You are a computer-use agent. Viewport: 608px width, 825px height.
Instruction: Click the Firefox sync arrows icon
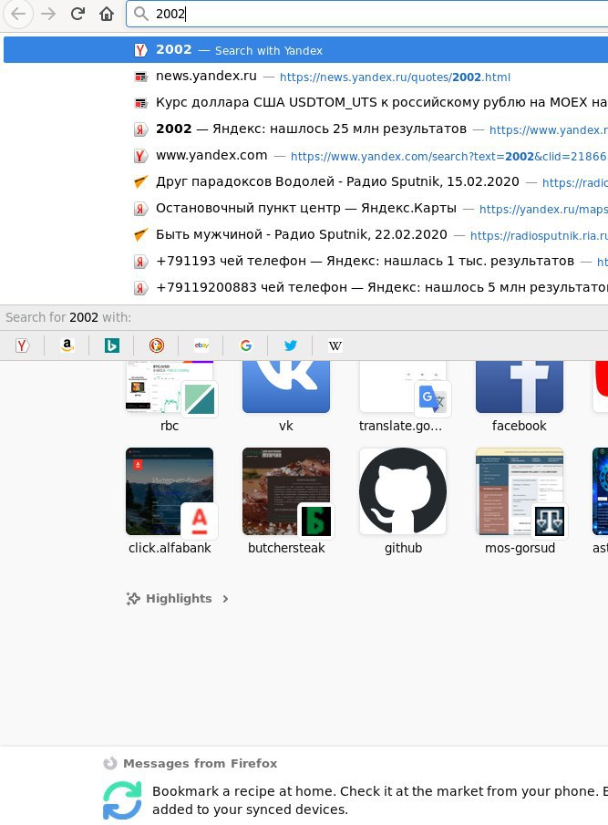122,799
